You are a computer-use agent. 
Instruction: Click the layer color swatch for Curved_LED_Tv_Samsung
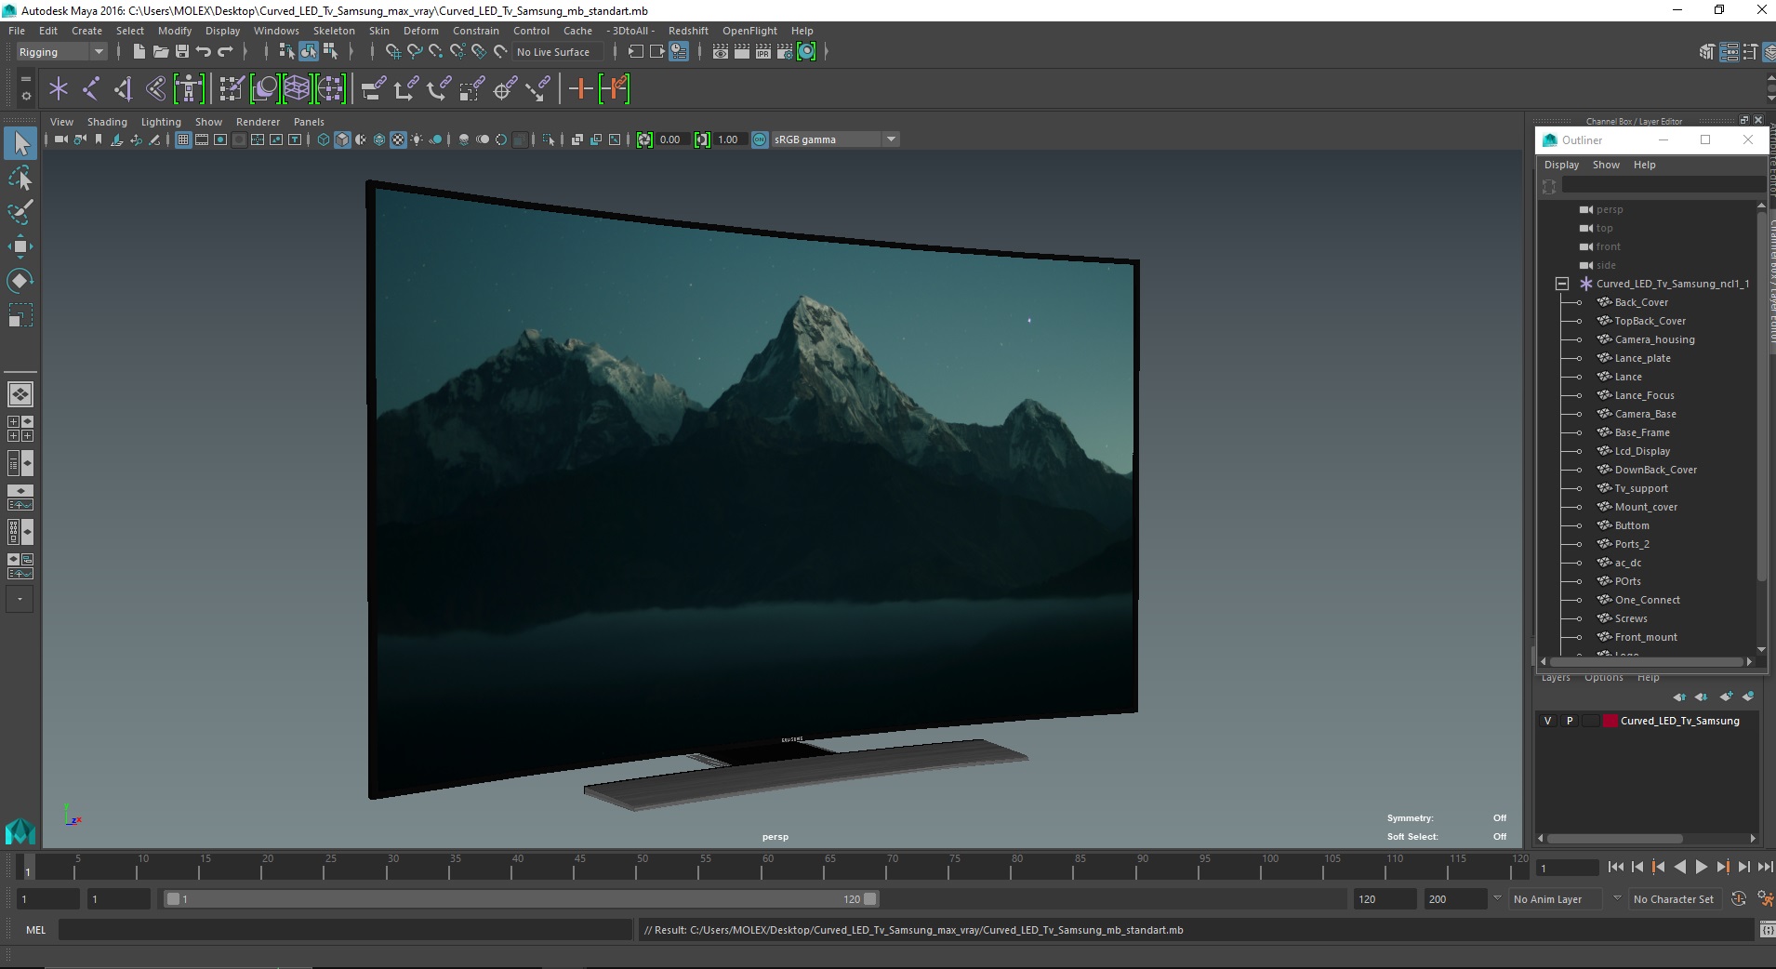(x=1610, y=721)
